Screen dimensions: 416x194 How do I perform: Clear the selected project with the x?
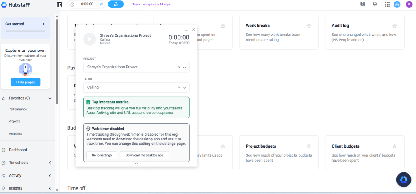click(x=179, y=67)
